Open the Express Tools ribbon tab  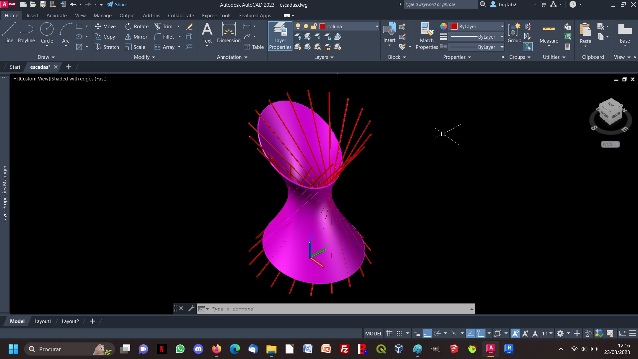click(217, 15)
